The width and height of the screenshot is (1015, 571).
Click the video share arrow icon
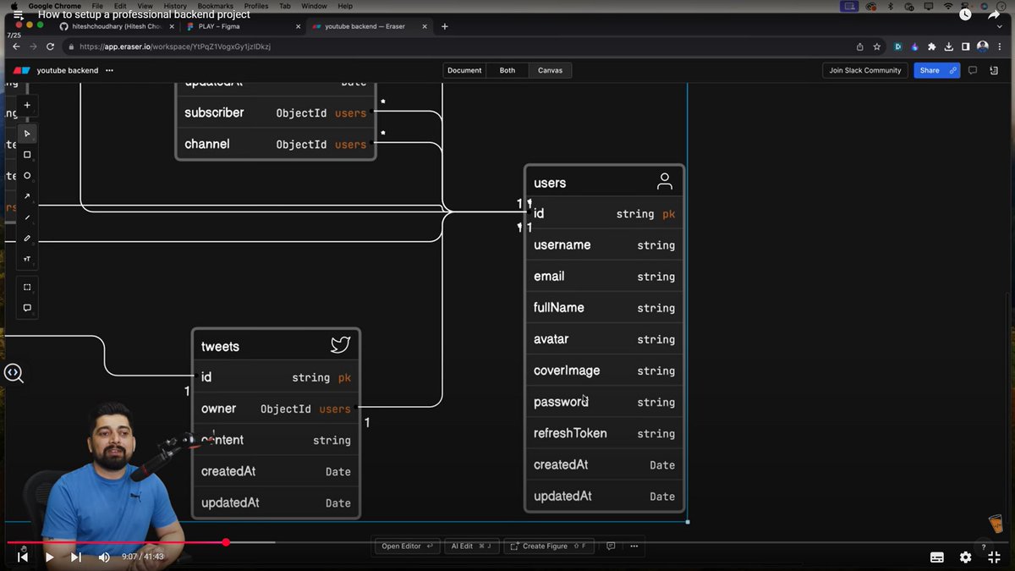pyautogui.click(x=994, y=14)
